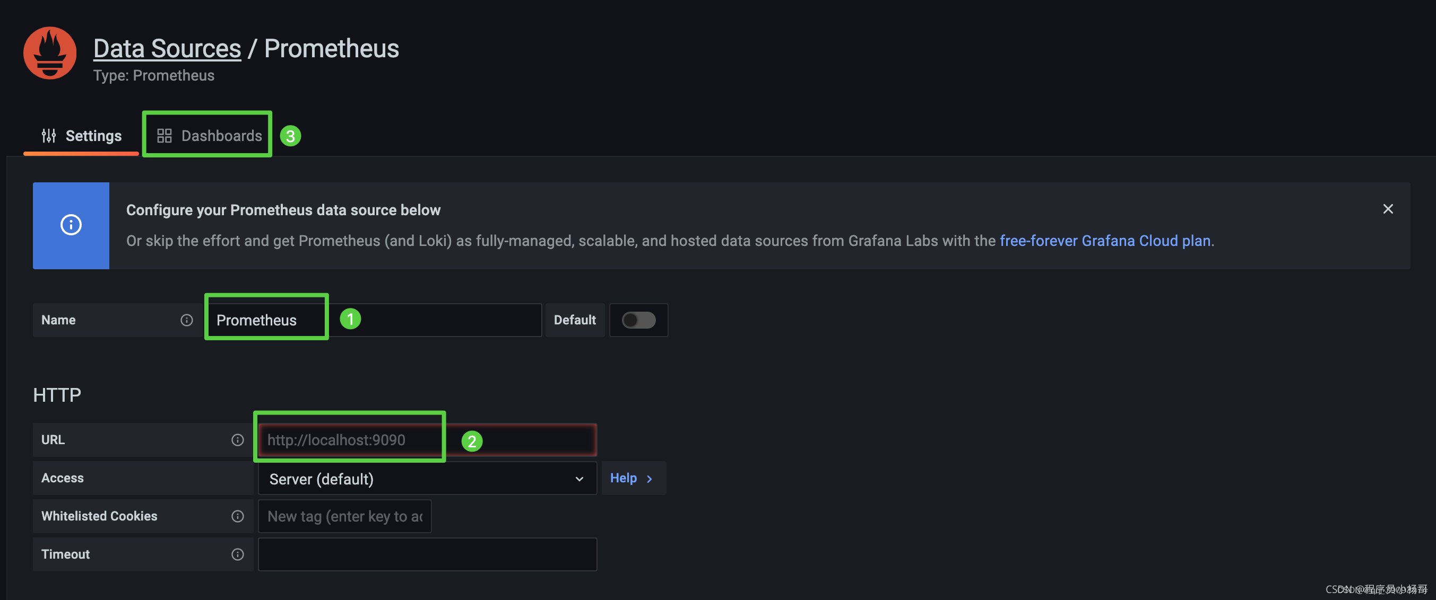Click the Timeout info tooltip icon
The height and width of the screenshot is (600, 1436).
click(237, 554)
